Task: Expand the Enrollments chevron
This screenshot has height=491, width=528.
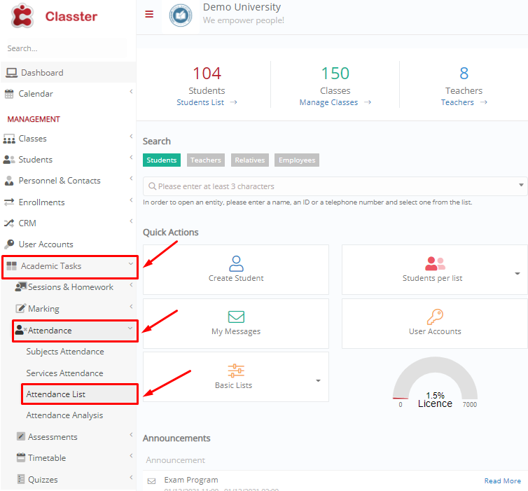Action: [x=131, y=200]
